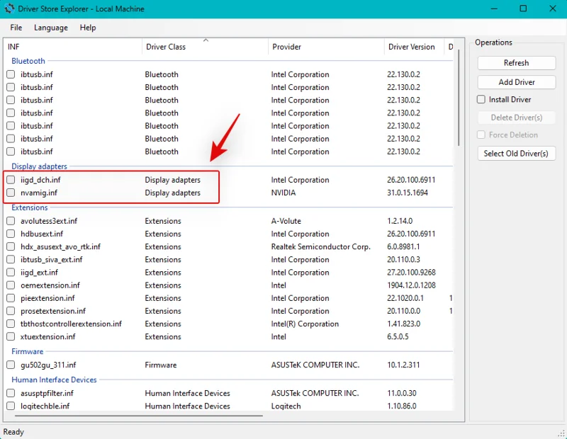Click the Refresh button

516,63
